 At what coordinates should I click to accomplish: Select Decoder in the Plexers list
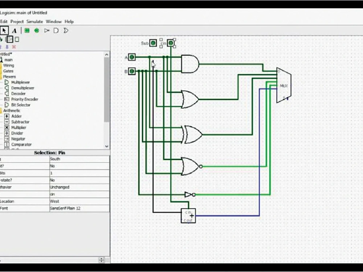click(18, 94)
